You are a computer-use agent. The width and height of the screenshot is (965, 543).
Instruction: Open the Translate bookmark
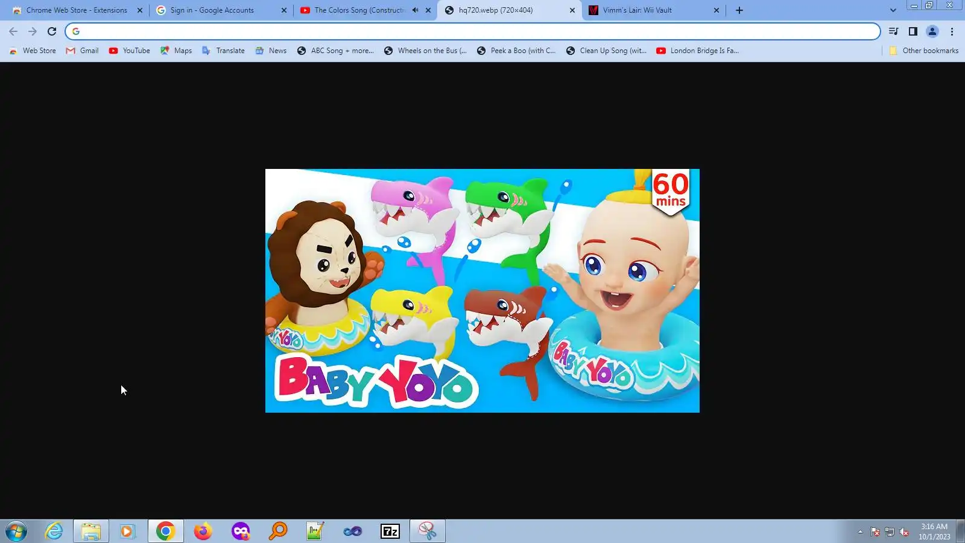tap(223, 51)
